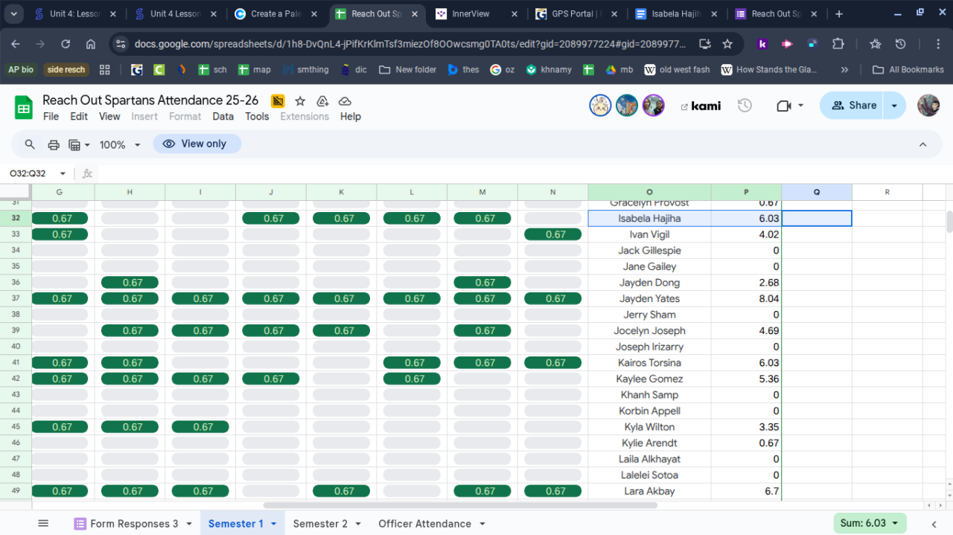The height and width of the screenshot is (535, 953).
Task: Click the video camera meet icon
Action: [783, 106]
